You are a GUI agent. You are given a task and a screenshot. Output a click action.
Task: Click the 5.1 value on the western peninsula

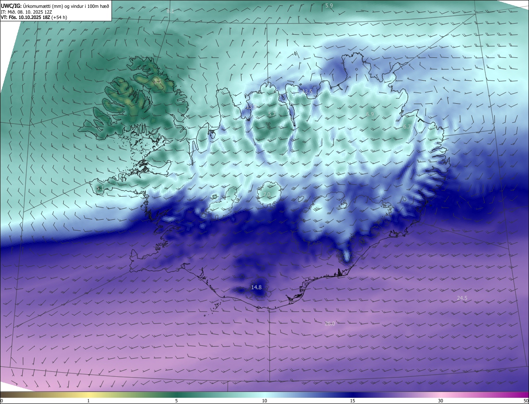(x=100, y=188)
